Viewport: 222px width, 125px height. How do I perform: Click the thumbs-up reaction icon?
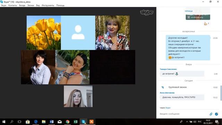point(205,24)
